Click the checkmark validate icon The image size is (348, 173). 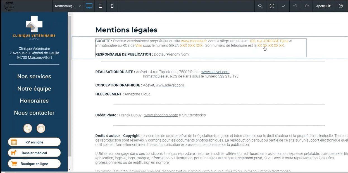283,6
